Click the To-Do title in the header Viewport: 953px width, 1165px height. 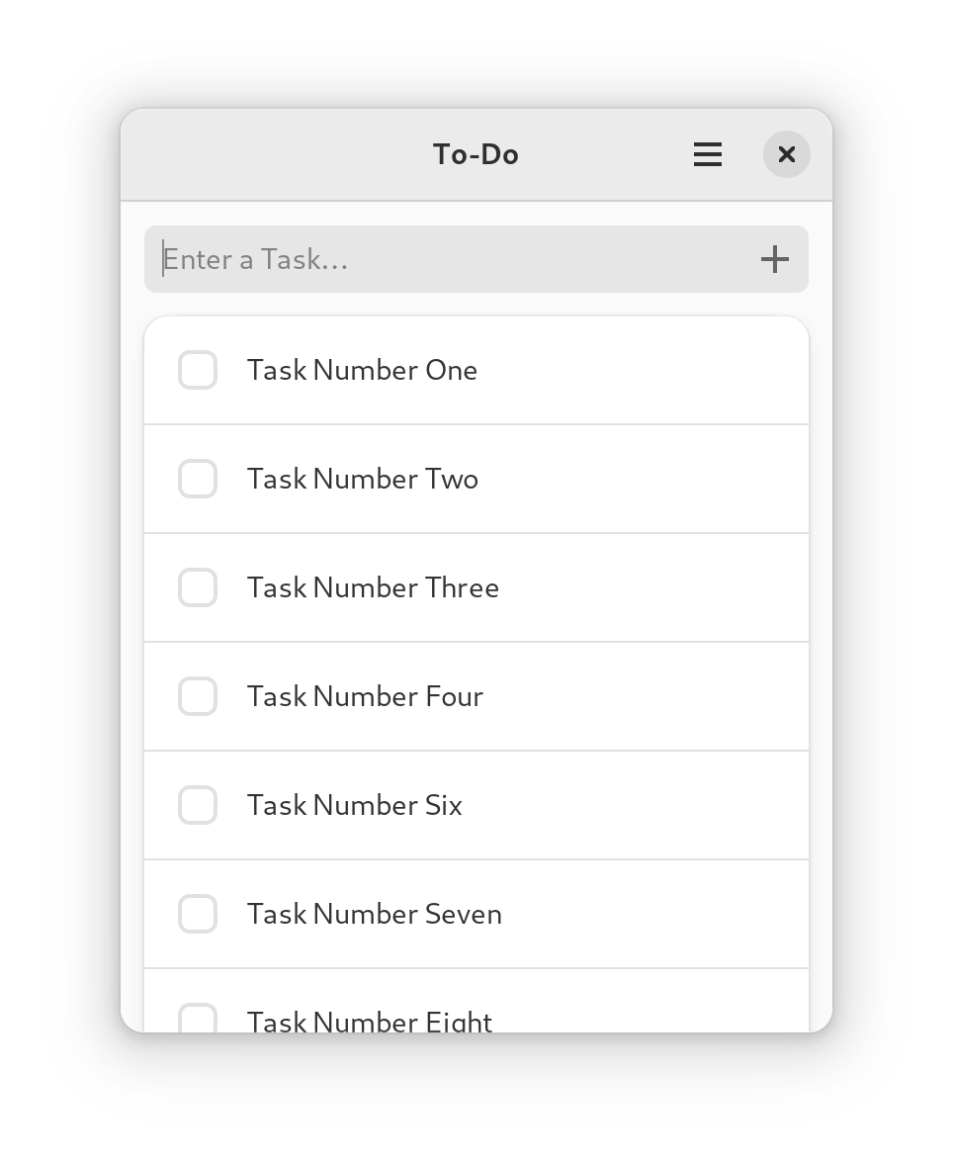point(476,154)
